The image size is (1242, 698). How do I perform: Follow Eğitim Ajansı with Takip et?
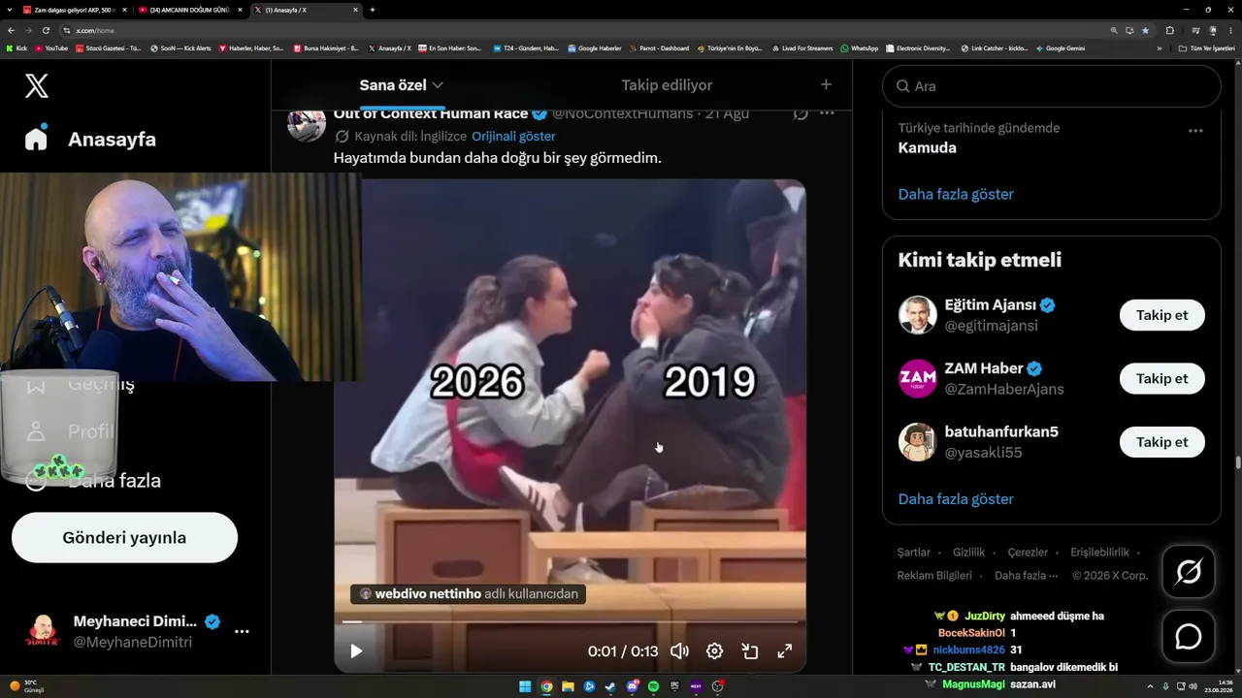(x=1162, y=315)
